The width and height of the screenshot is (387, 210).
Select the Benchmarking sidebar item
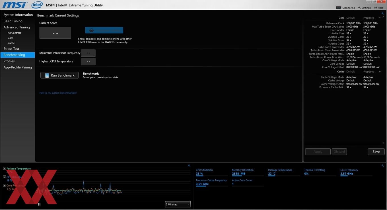[17, 55]
